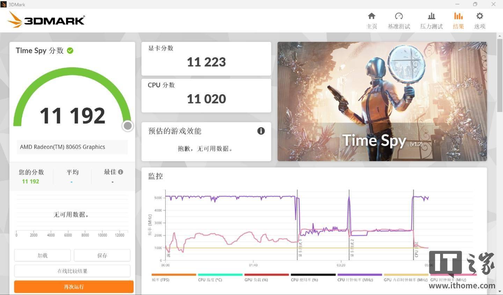503x295 pixels.
Task: Click the 3DMark logo
Action: coord(46,20)
